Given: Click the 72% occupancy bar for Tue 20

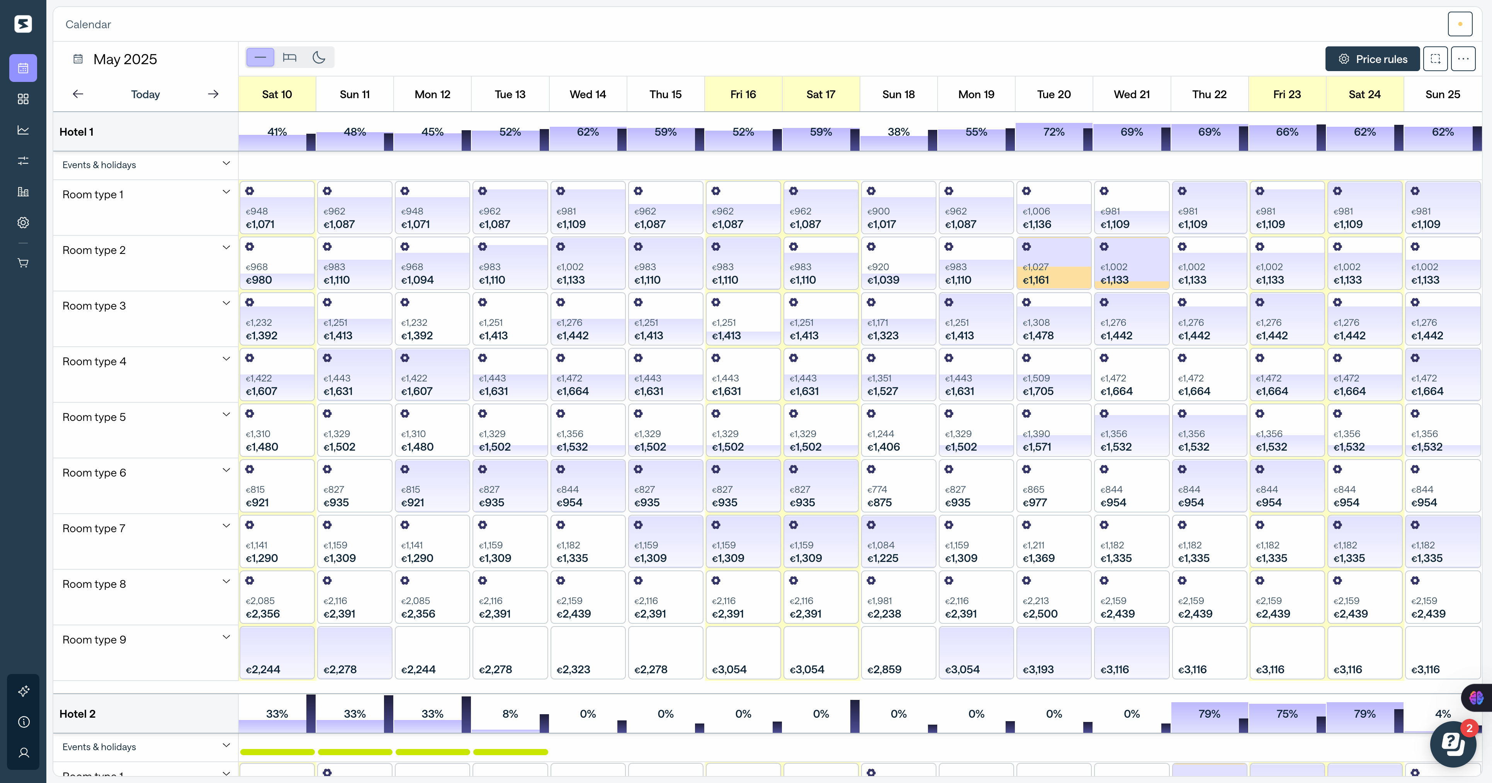Looking at the screenshot, I should (1054, 132).
